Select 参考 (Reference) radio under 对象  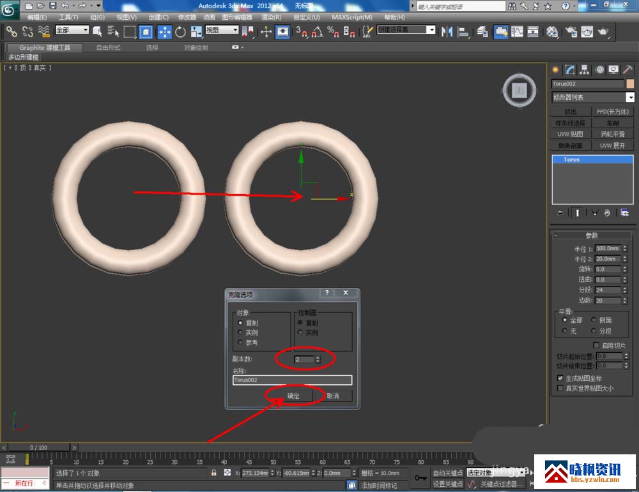[x=240, y=342]
